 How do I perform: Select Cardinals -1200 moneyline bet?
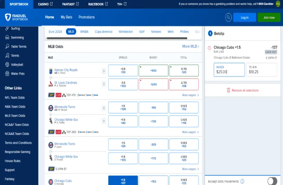pos(153,84)
